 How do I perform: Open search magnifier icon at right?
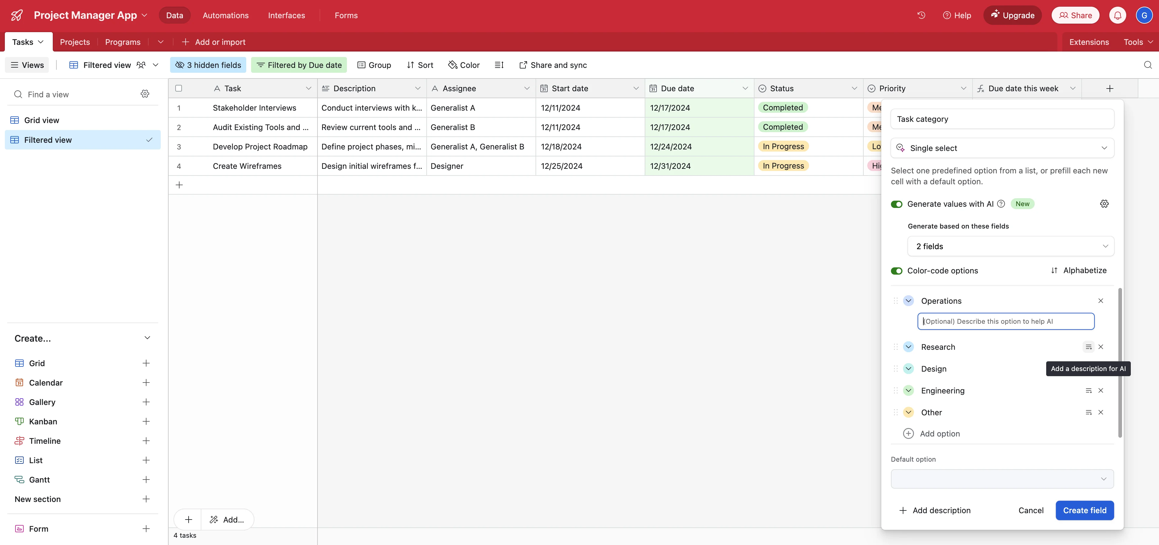click(1148, 65)
